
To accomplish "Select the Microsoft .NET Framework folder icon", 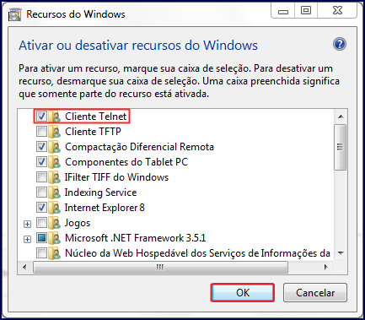I will pos(54,238).
